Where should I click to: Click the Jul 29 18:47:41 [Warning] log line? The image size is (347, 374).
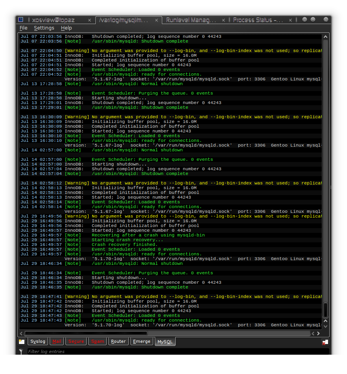(171, 296)
